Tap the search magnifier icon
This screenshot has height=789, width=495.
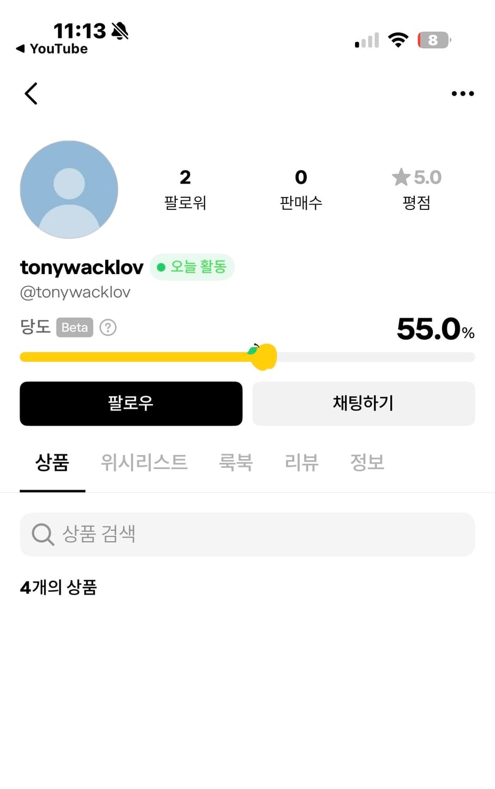(x=43, y=534)
